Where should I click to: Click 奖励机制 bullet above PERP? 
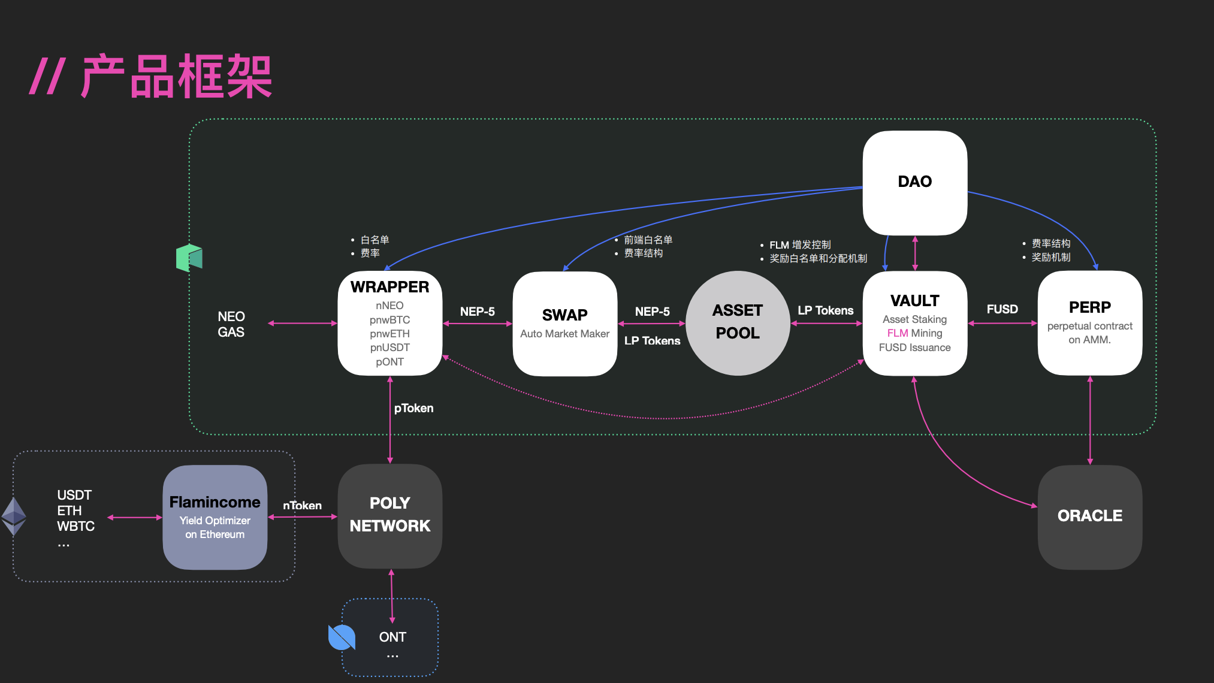point(1050,257)
